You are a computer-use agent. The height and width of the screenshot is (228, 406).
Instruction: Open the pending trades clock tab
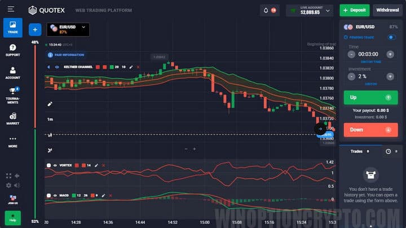tap(388, 151)
